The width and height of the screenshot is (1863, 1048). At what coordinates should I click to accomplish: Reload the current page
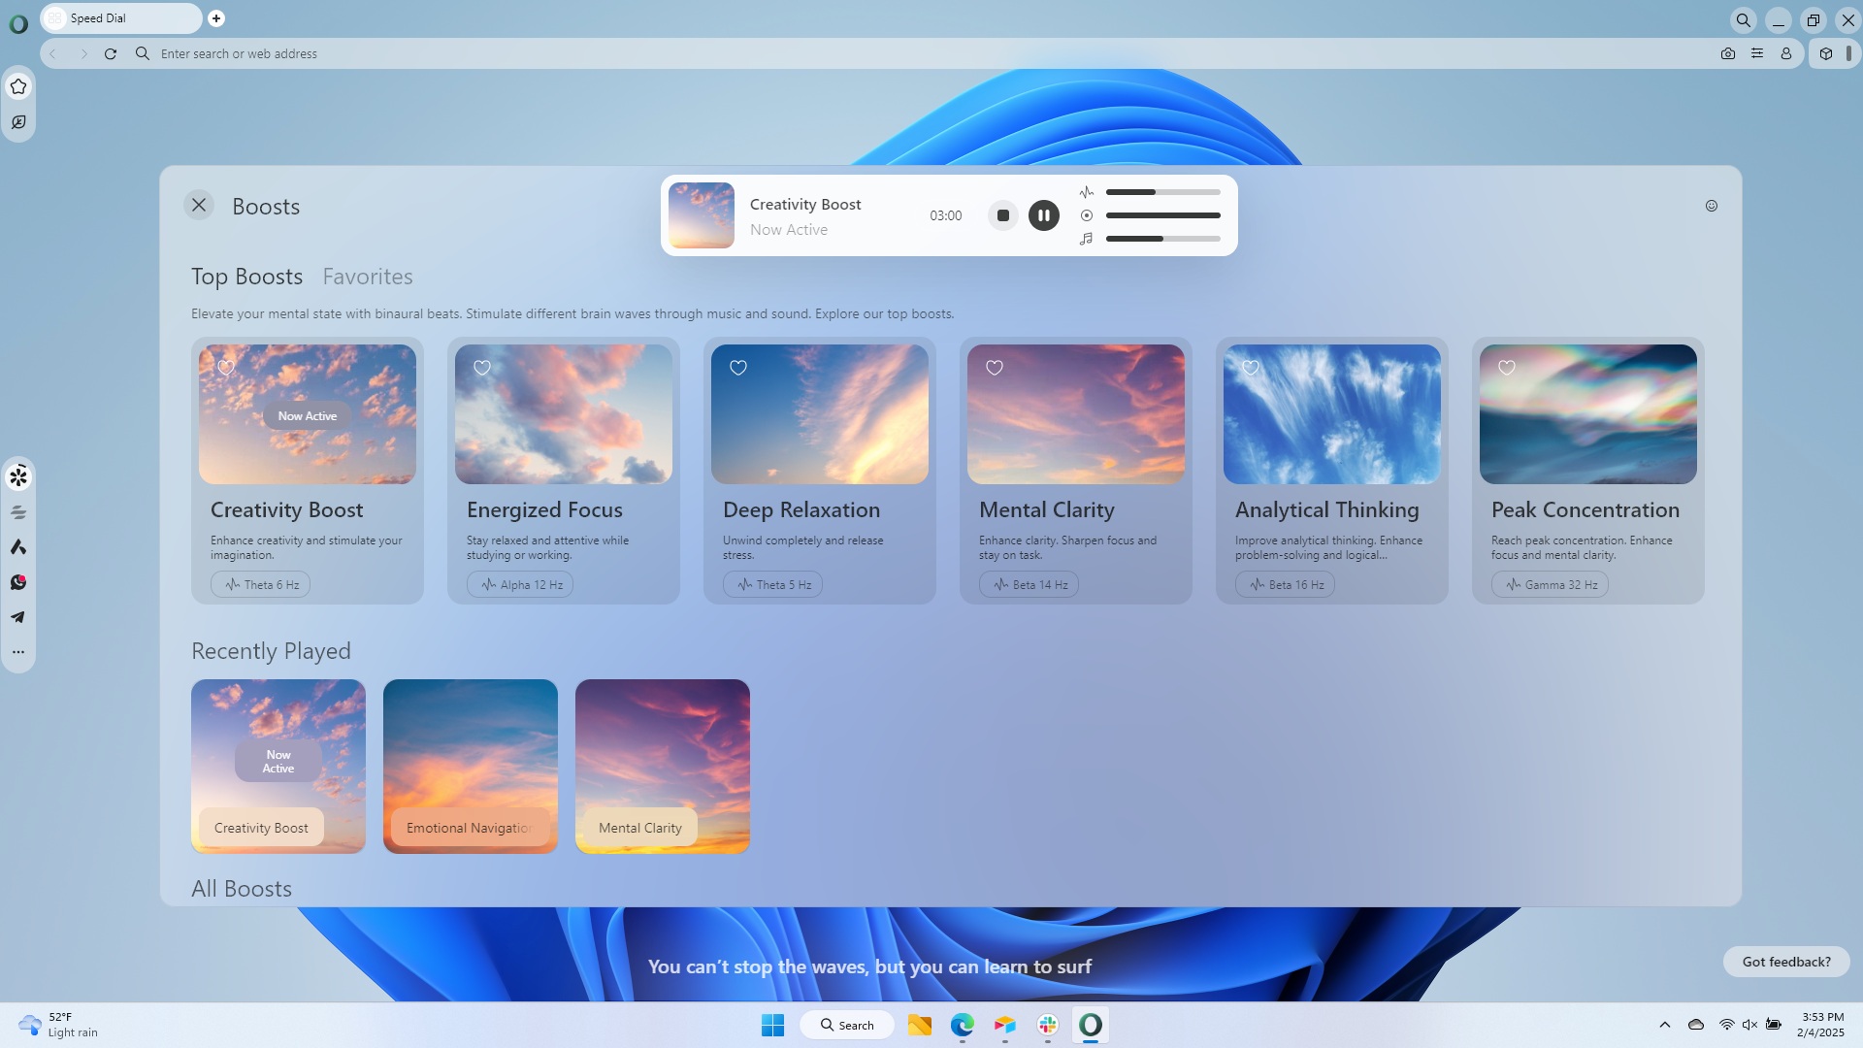point(111,54)
